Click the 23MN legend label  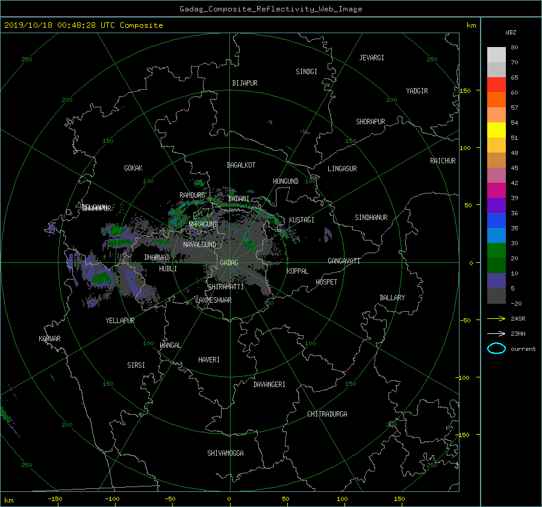coord(518,334)
